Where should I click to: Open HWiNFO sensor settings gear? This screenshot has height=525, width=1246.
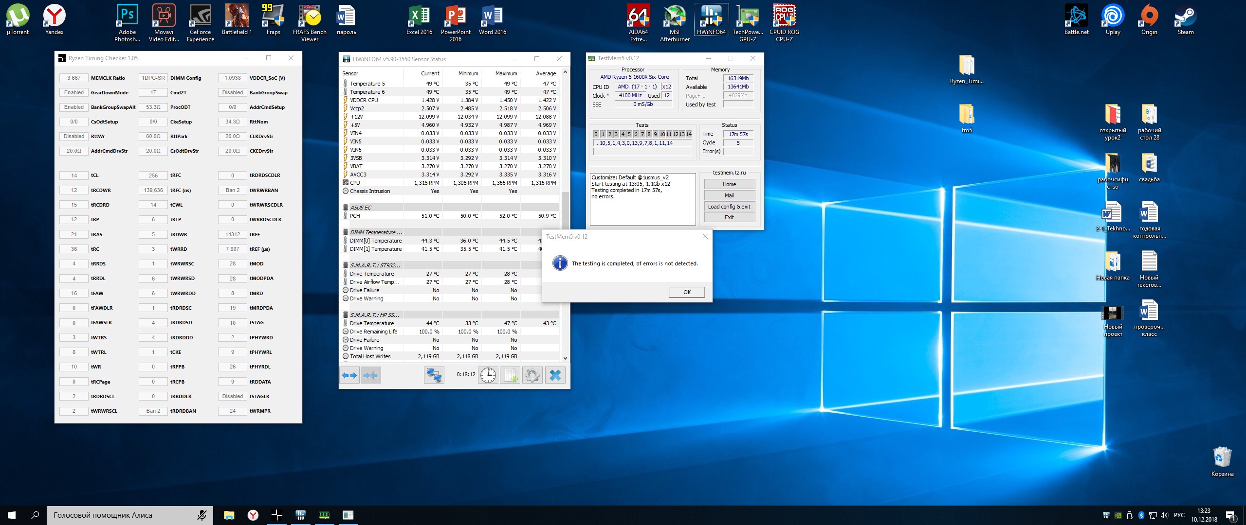532,375
